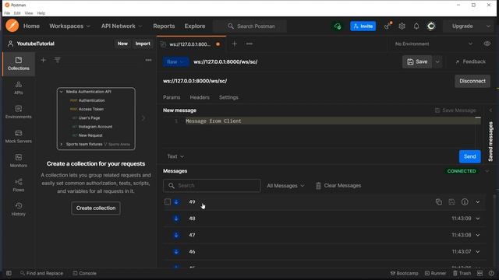Open the collections panel three-dot menu
Screen dimensions: 499x280
tap(148, 60)
